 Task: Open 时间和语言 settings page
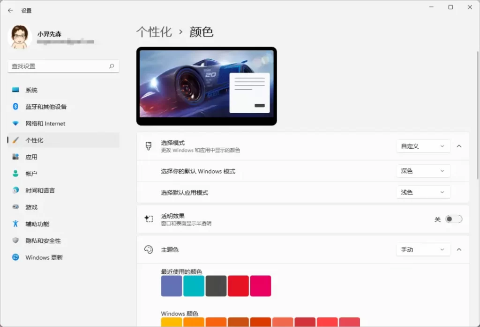[x=16, y=190]
